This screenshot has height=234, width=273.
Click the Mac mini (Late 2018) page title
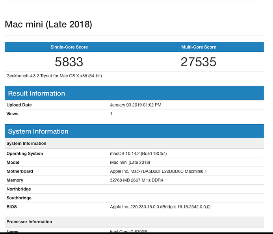pyautogui.click(x=48, y=24)
